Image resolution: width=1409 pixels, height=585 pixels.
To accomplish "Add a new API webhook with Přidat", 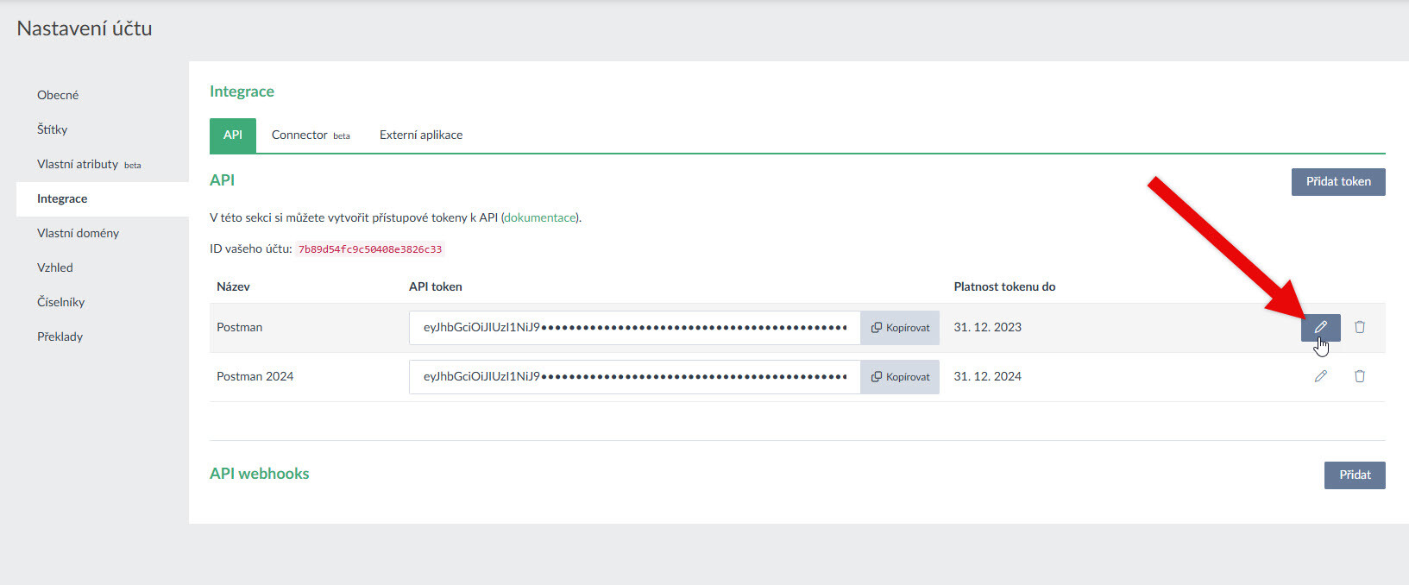I will pos(1354,475).
